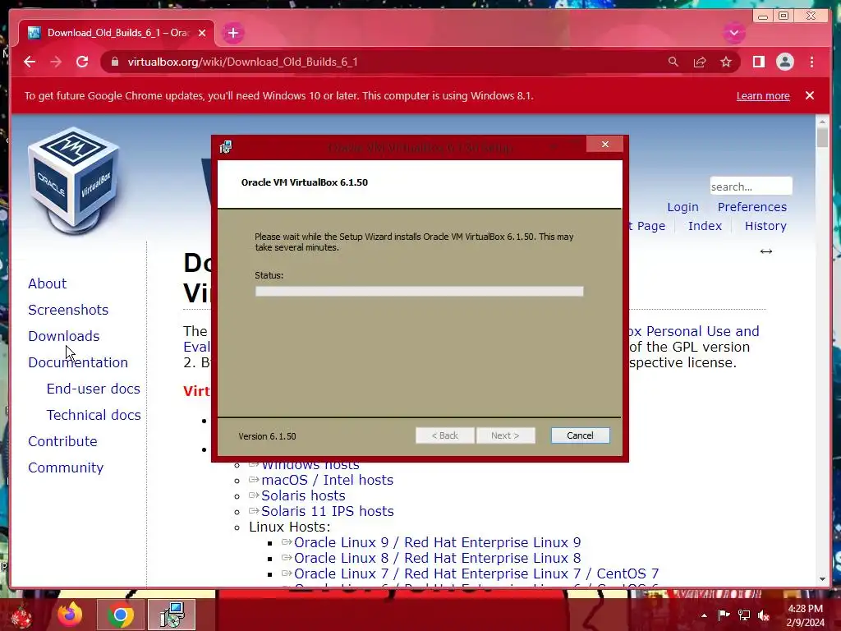
Task: Open the Login link
Action: (682, 207)
